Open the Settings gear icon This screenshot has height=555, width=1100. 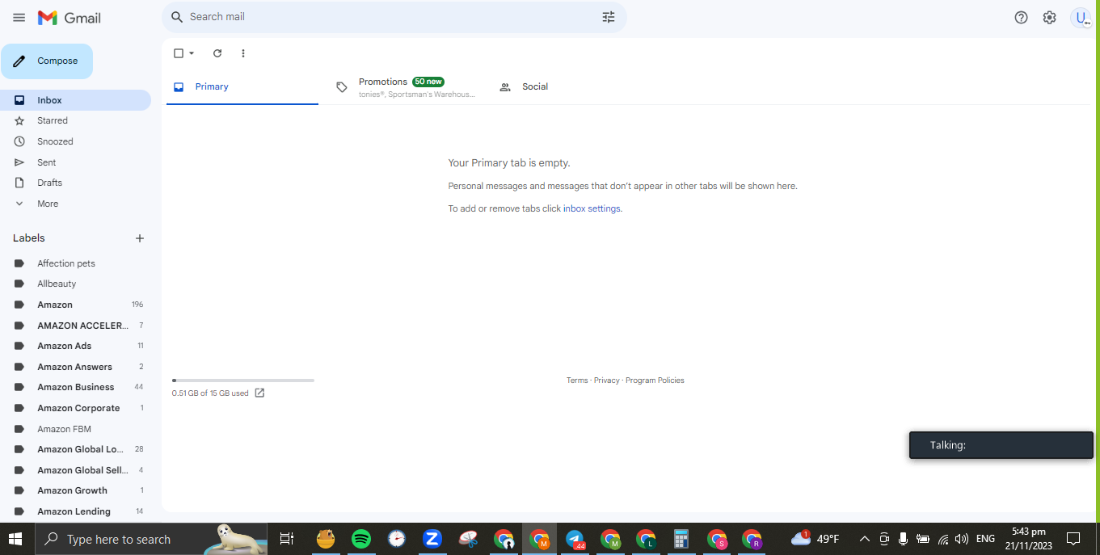tap(1049, 18)
